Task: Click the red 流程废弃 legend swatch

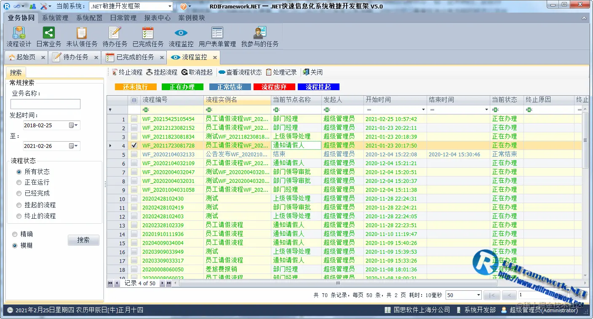Action: (274, 87)
